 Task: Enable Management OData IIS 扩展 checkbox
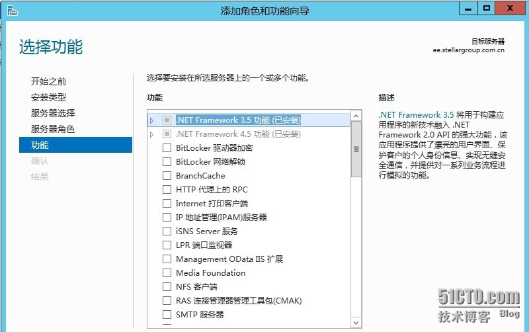click(x=167, y=259)
